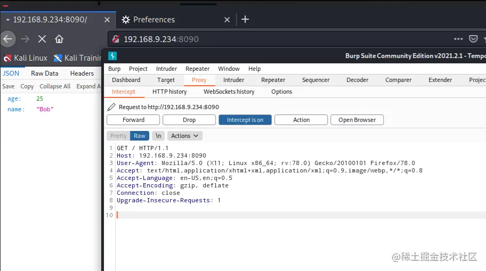Click Collapse All in JSON viewer

click(x=55, y=86)
